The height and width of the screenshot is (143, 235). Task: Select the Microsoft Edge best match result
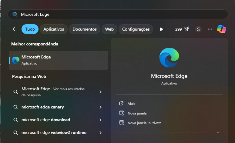tap(58, 60)
